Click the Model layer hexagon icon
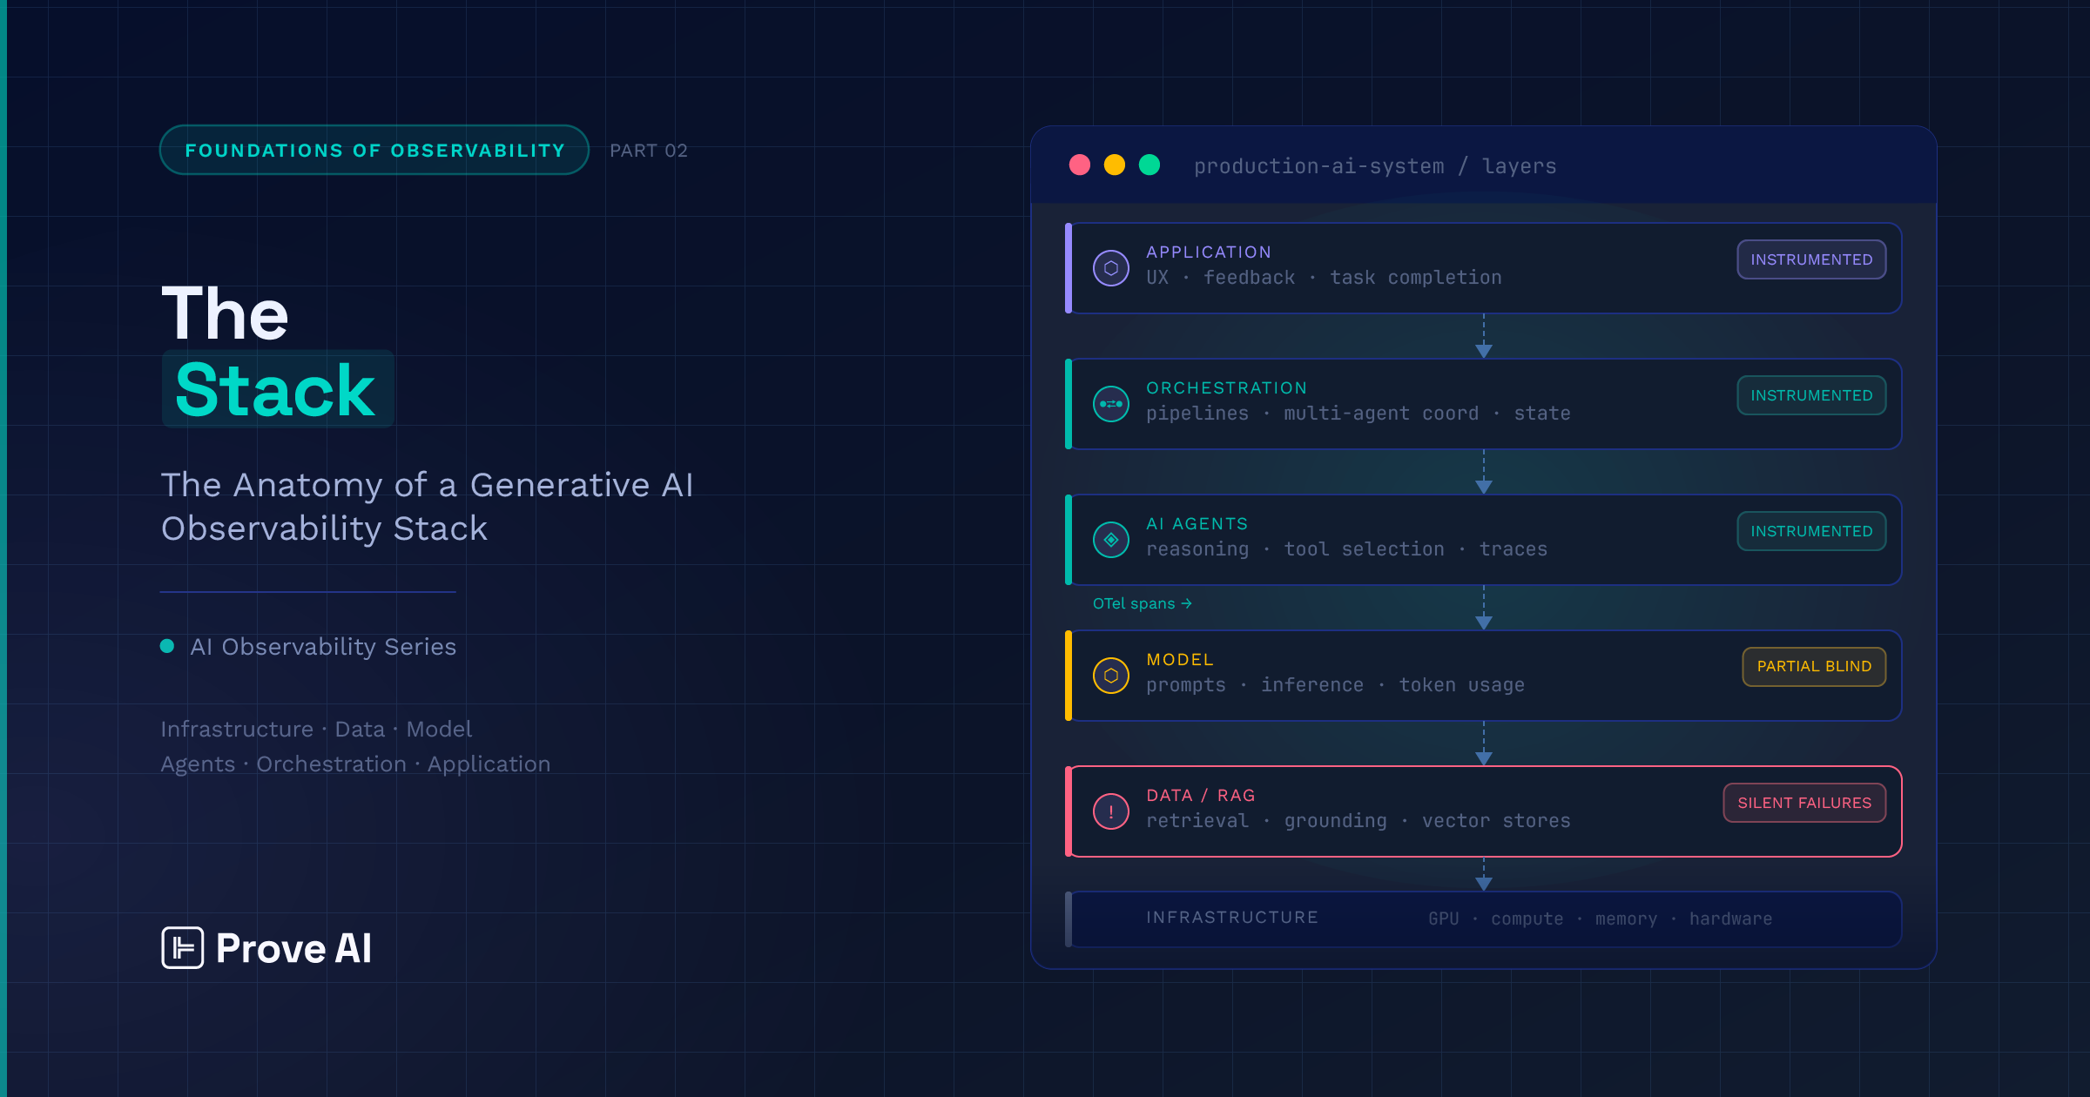2090x1097 pixels. pos(1110,676)
